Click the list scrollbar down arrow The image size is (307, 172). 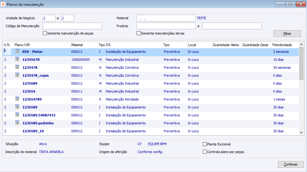(301, 133)
